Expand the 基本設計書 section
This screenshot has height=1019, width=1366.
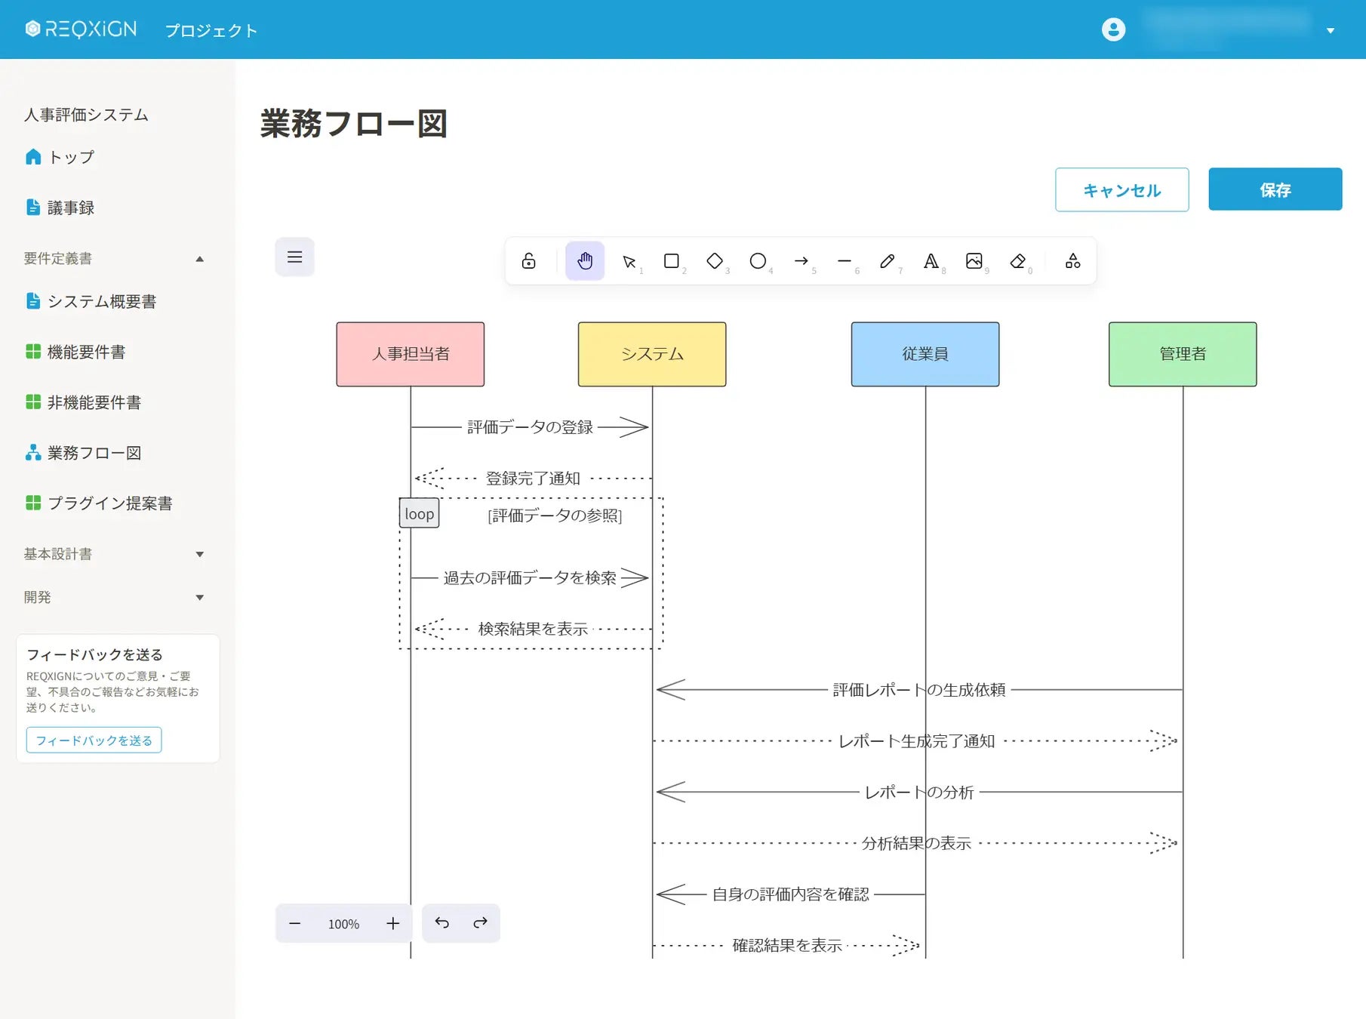(x=113, y=554)
